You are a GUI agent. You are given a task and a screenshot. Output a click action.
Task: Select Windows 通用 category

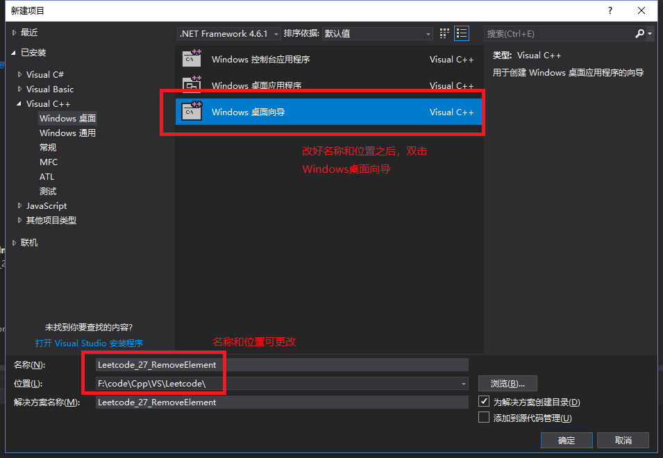click(67, 133)
